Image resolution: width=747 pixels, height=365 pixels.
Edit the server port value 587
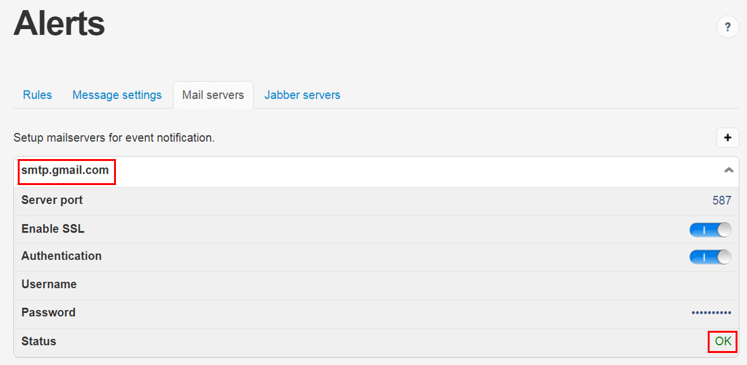click(722, 201)
